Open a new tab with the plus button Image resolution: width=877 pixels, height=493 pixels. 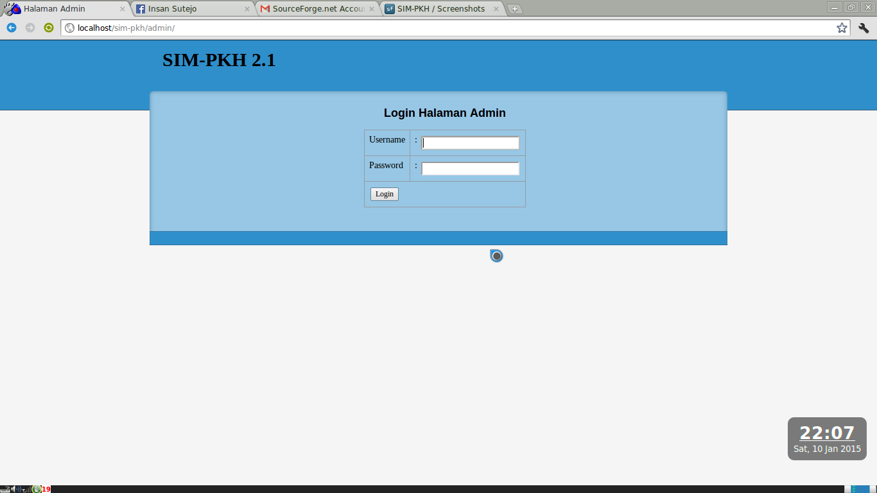pos(515,9)
